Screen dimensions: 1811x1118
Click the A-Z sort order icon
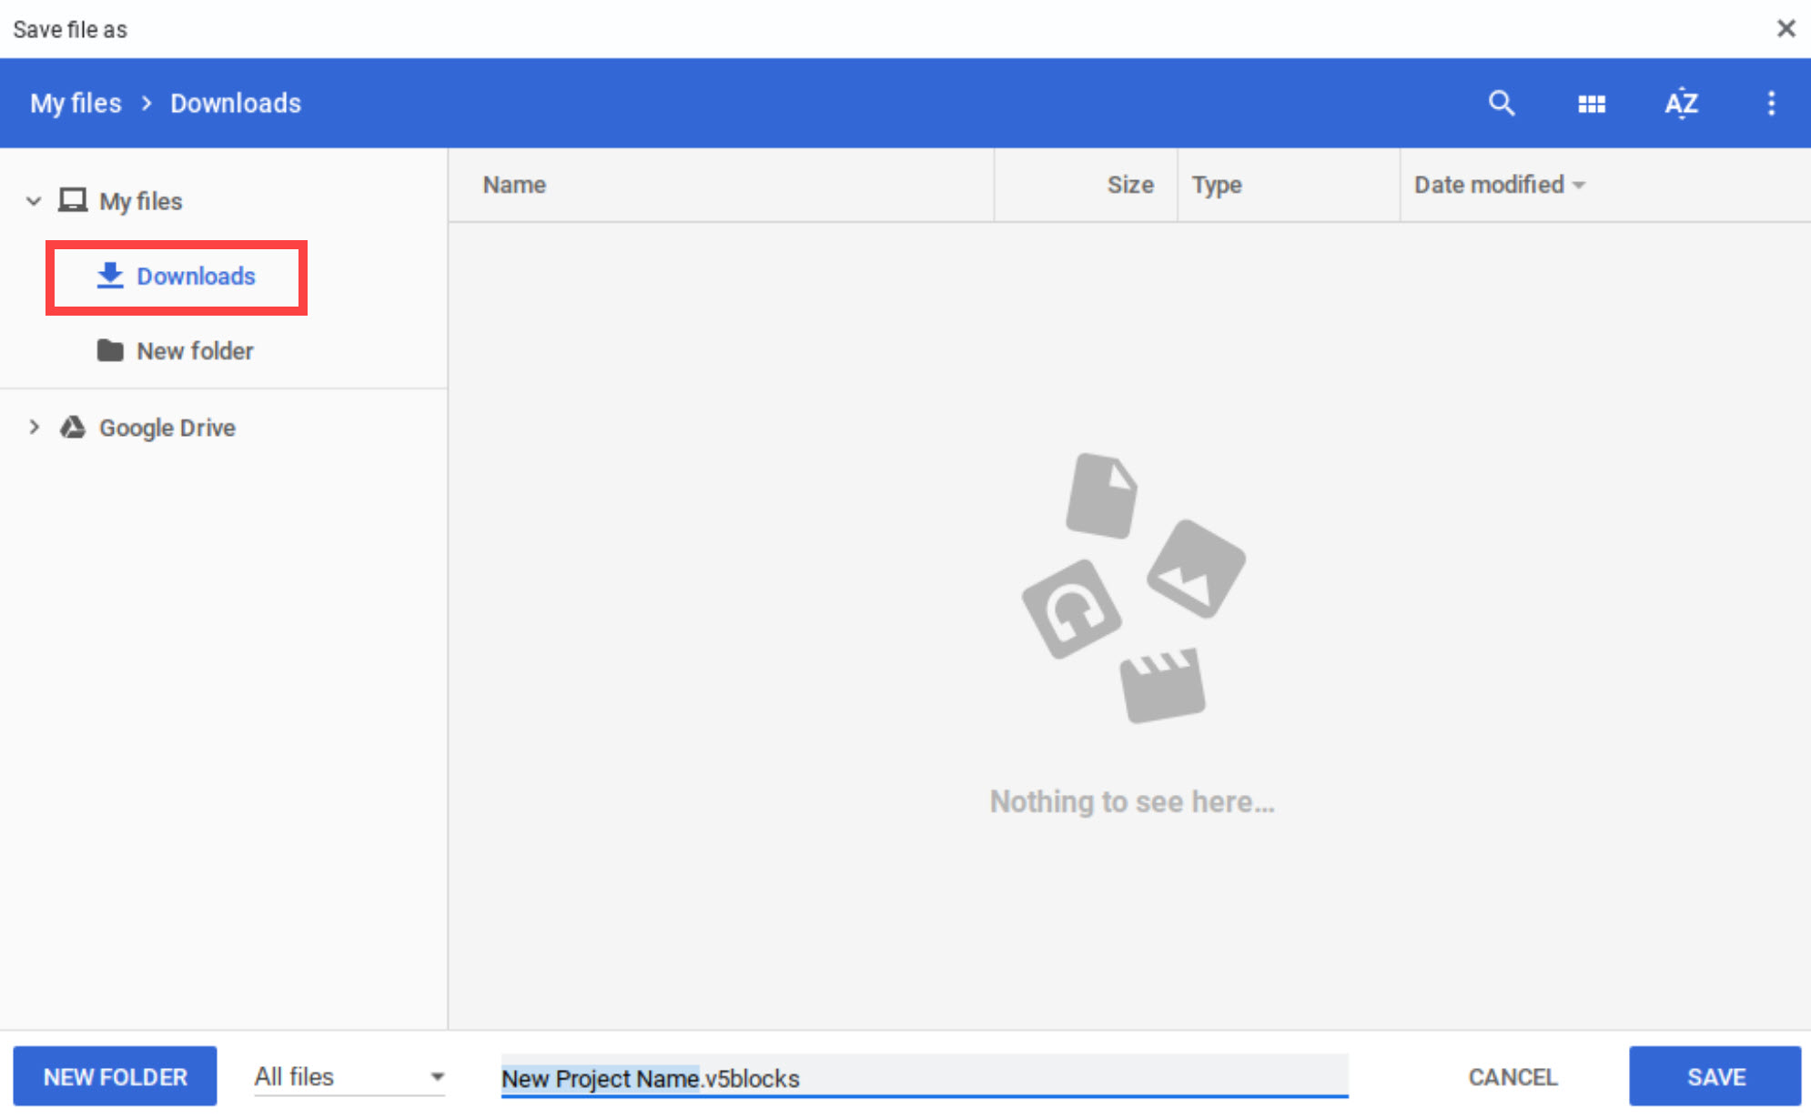coord(1681,103)
